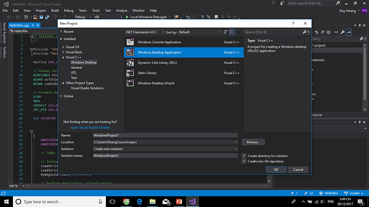Open the .NET Framework version dropdown
Viewport: 369px width, 207px height.
point(144,32)
